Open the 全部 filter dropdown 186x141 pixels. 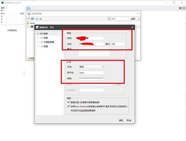[135, 19]
